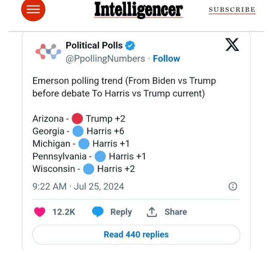Image resolution: width=270 pixels, height=253 pixels.
Task: Click the Intelligencer logo
Action: point(138,9)
